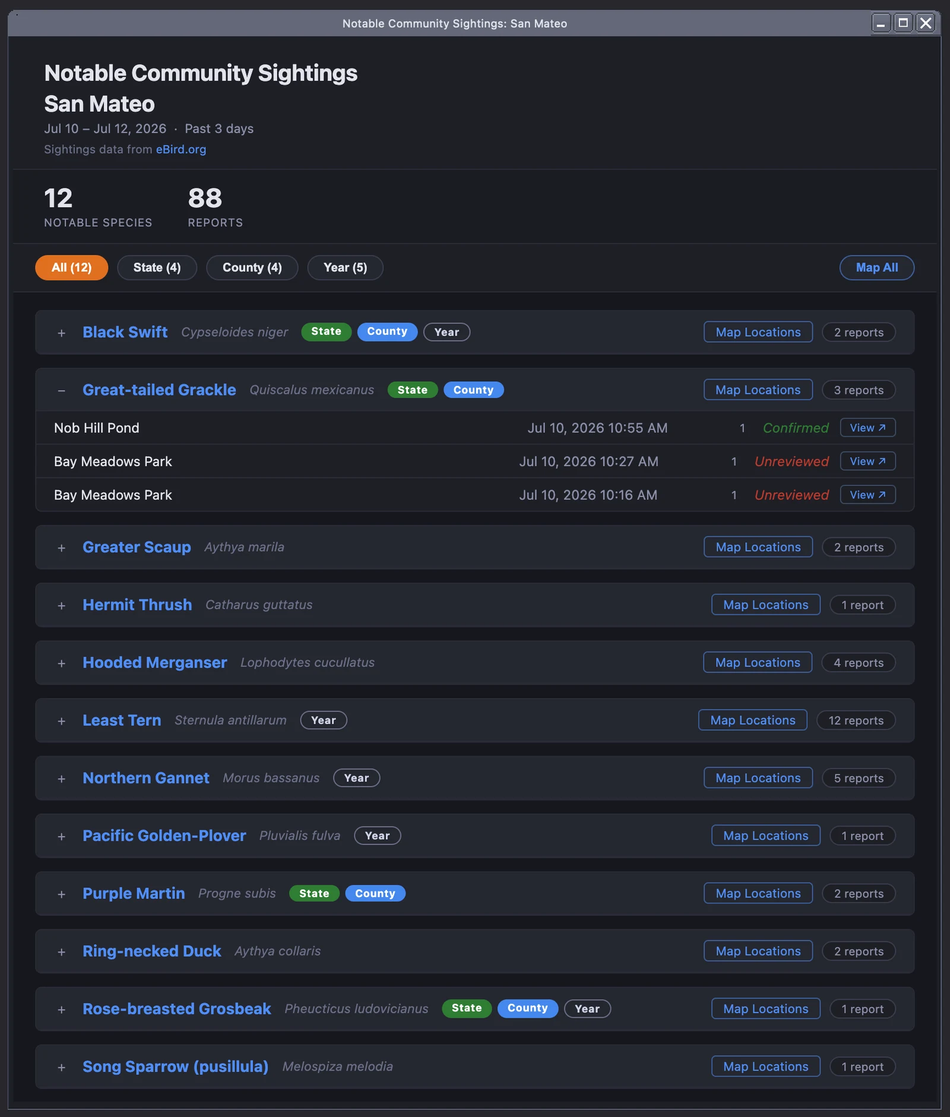Collapse the Great-tailed Grackle row
The width and height of the screenshot is (950, 1117).
61,391
